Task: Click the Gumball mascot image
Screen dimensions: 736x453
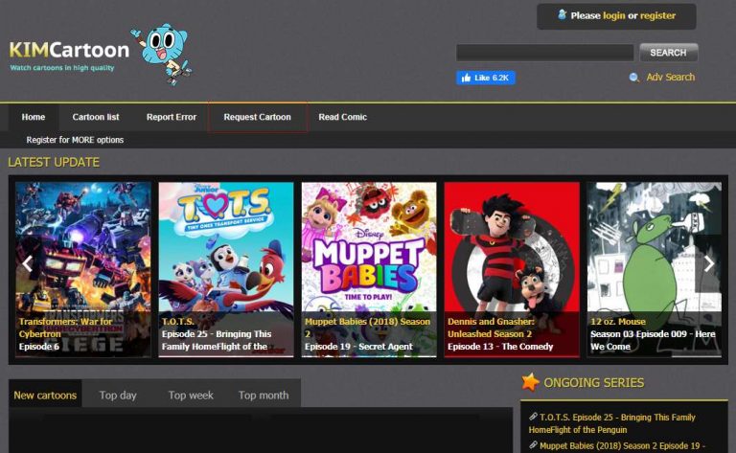Action: (x=162, y=54)
